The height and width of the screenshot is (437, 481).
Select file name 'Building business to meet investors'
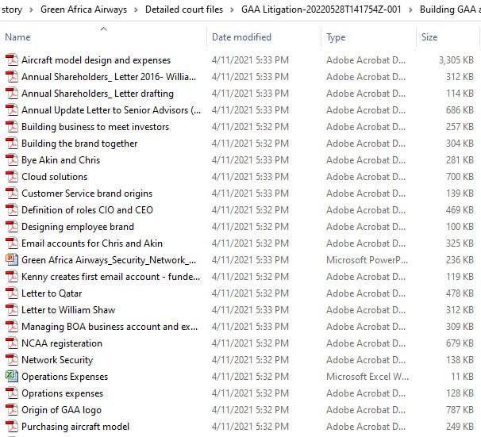pos(95,127)
